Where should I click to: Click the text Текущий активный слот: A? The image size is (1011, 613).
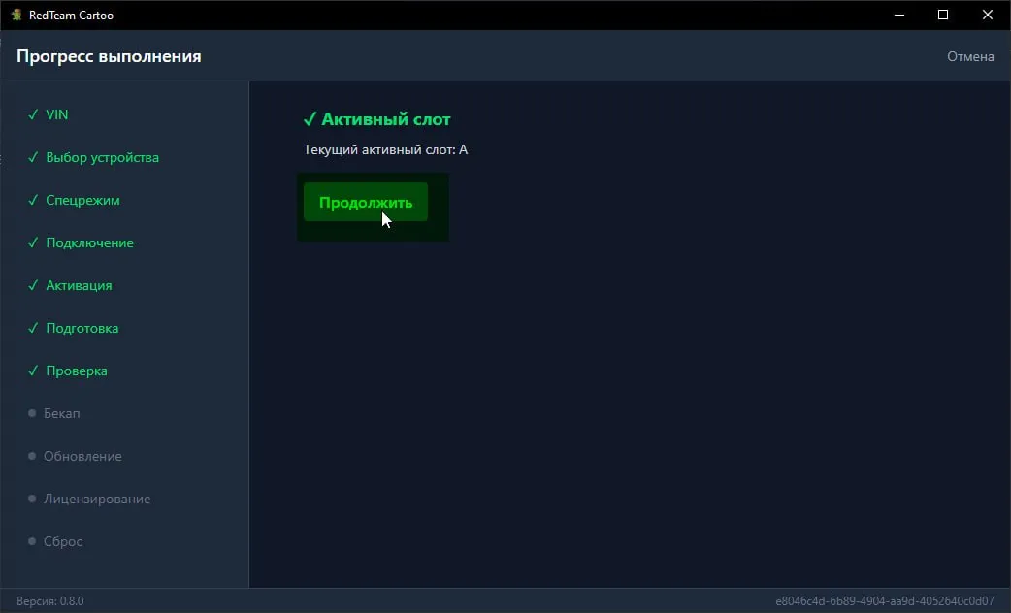point(385,149)
